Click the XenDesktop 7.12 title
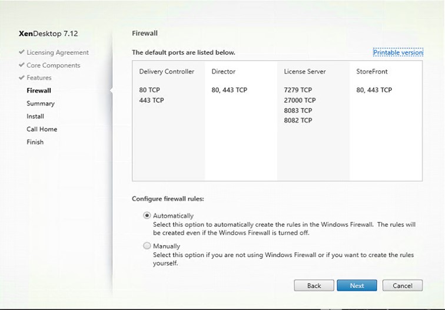The height and width of the screenshot is (310, 445). [48, 33]
